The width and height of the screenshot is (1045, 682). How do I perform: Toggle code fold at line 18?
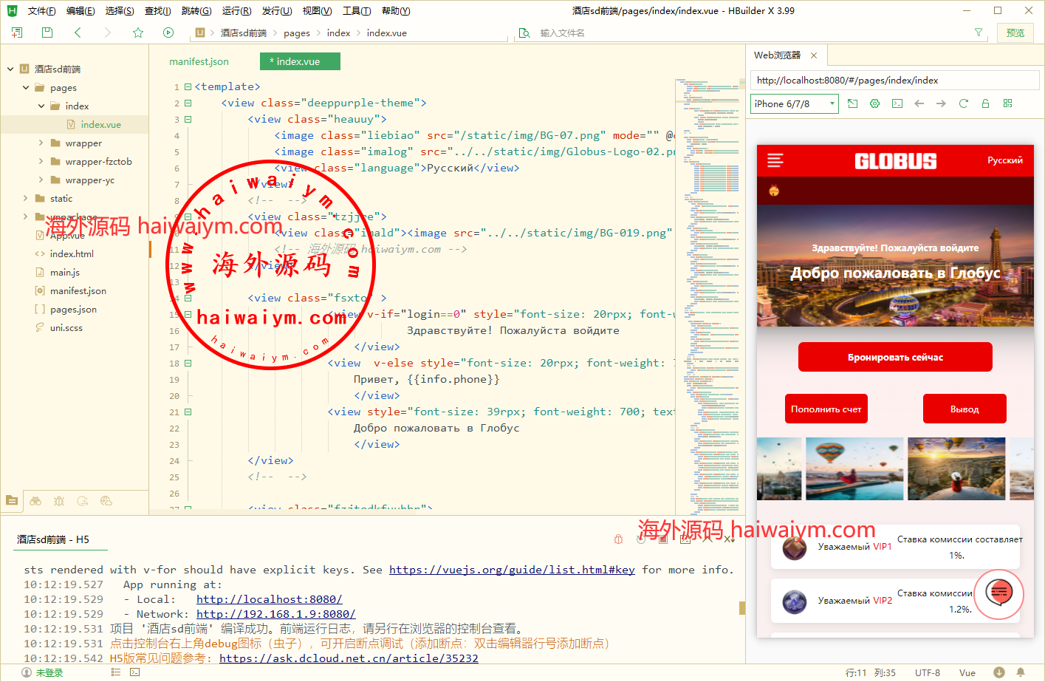tap(188, 363)
